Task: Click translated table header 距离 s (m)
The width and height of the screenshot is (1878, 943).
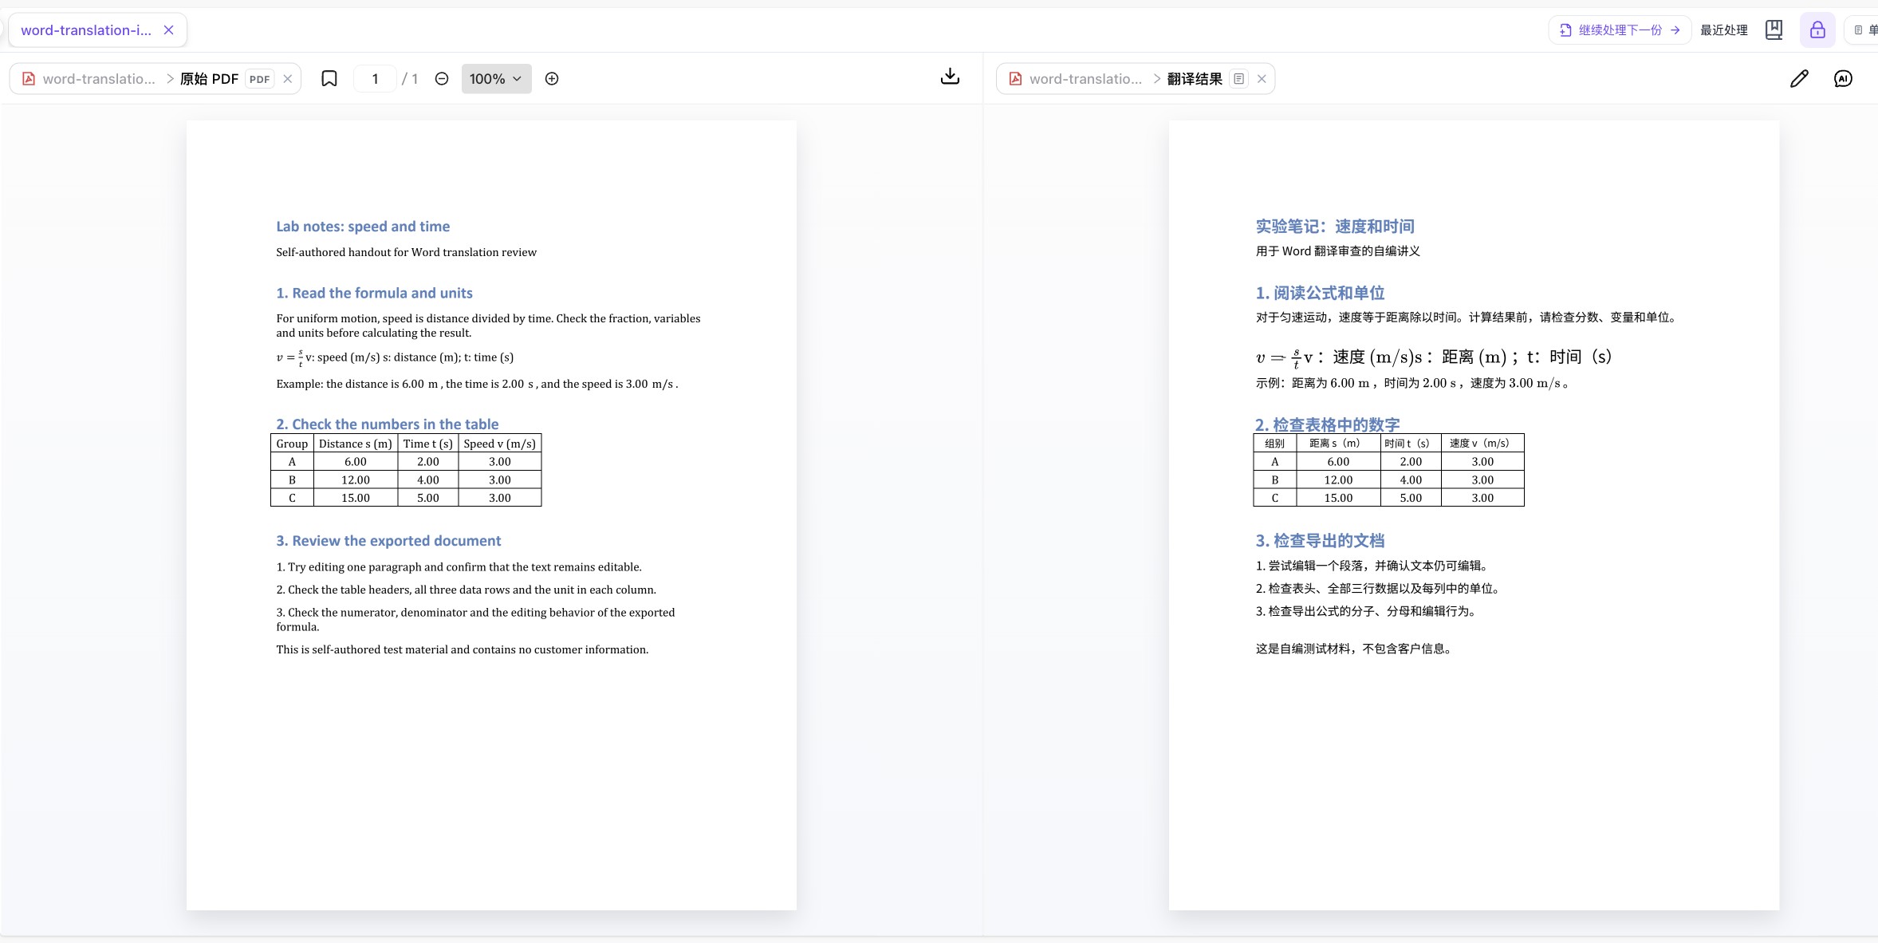Action: pyautogui.click(x=1338, y=443)
